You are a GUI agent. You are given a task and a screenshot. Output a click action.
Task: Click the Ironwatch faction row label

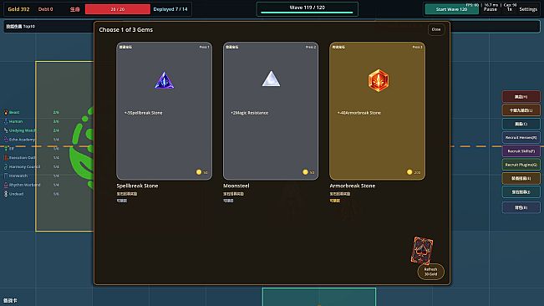[x=18, y=176]
